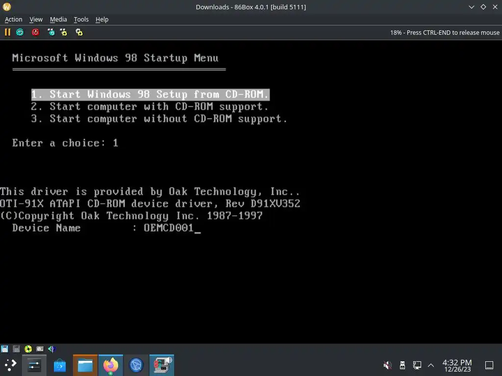Click "This driver is provided by Oak Technology" line
The width and height of the screenshot is (502, 376).
pos(150,191)
